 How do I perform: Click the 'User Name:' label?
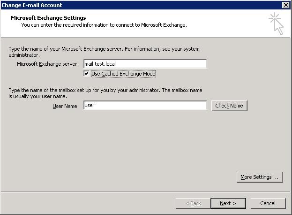[x=66, y=106]
